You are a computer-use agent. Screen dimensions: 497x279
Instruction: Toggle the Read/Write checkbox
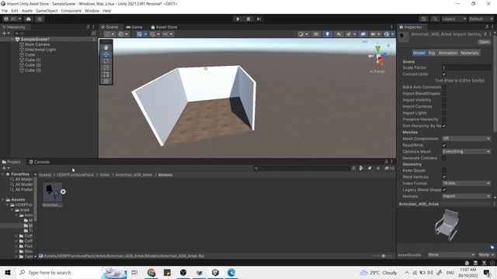coord(444,145)
